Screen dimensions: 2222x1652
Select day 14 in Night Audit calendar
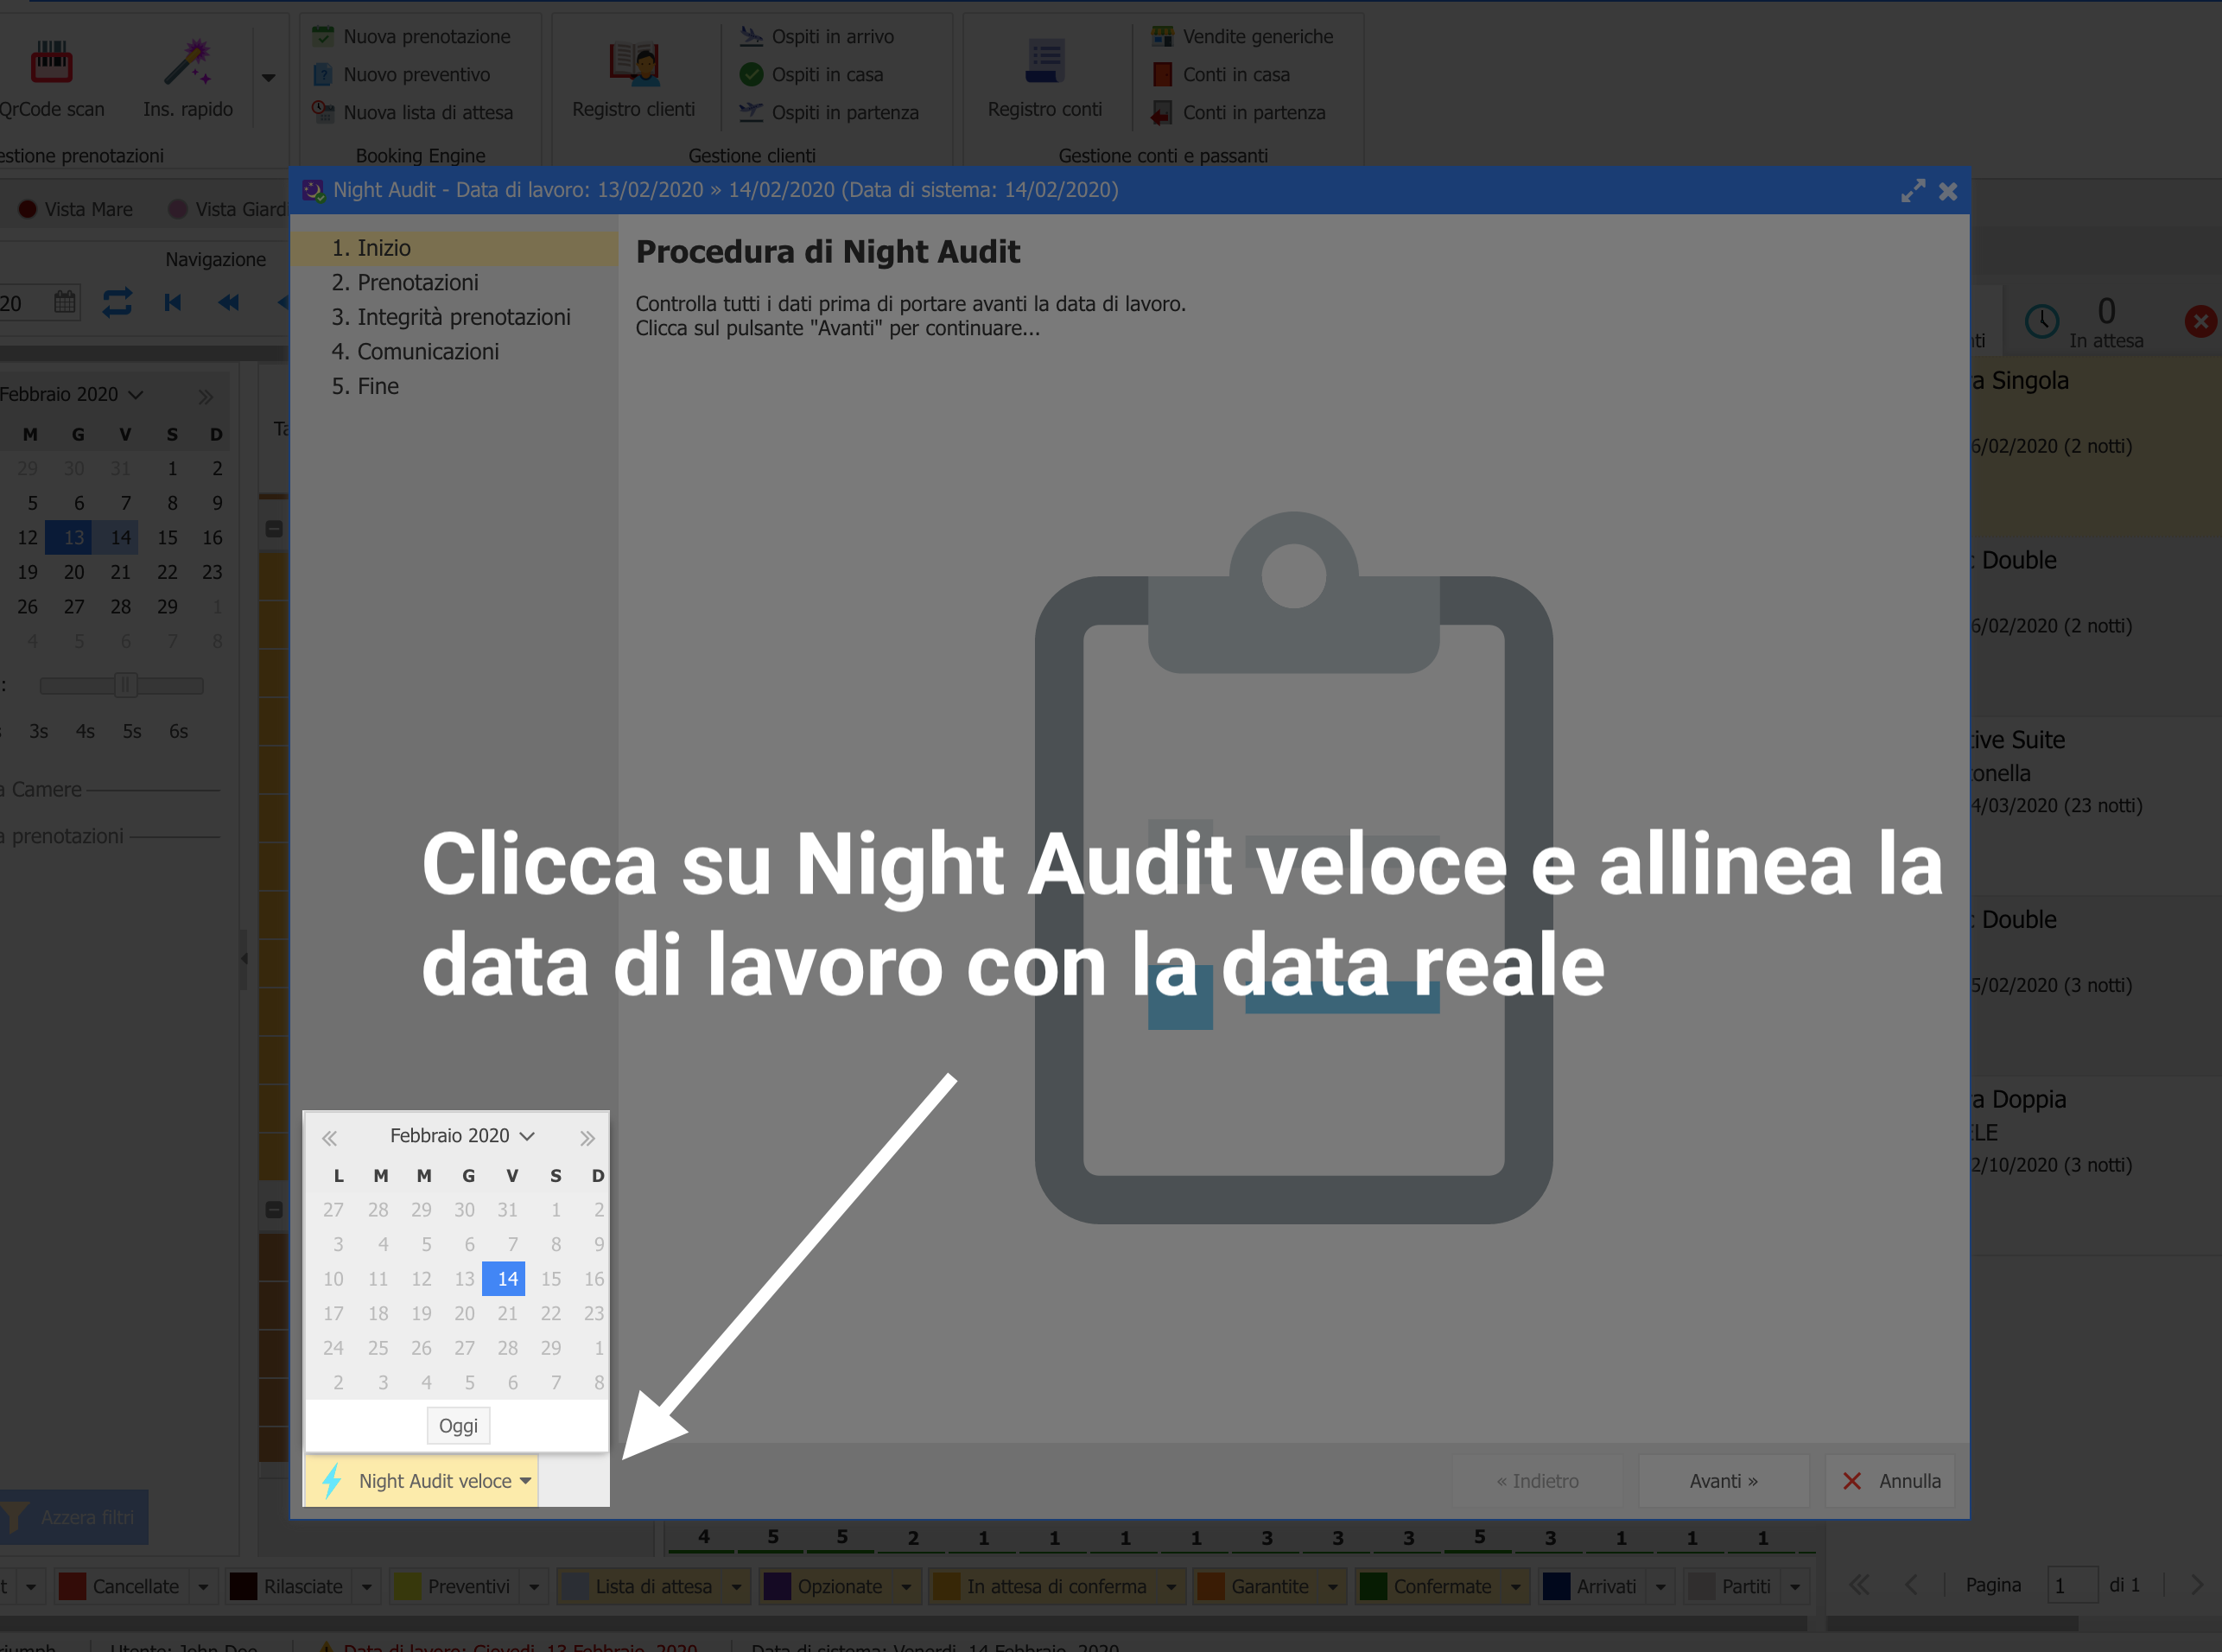[x=504, y=1279]
